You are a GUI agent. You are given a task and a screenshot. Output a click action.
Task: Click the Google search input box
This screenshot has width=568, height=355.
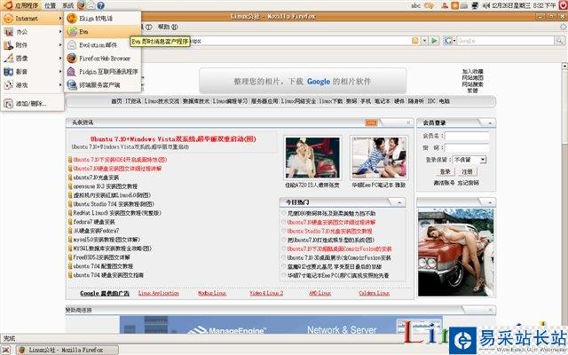click(505, 41)
